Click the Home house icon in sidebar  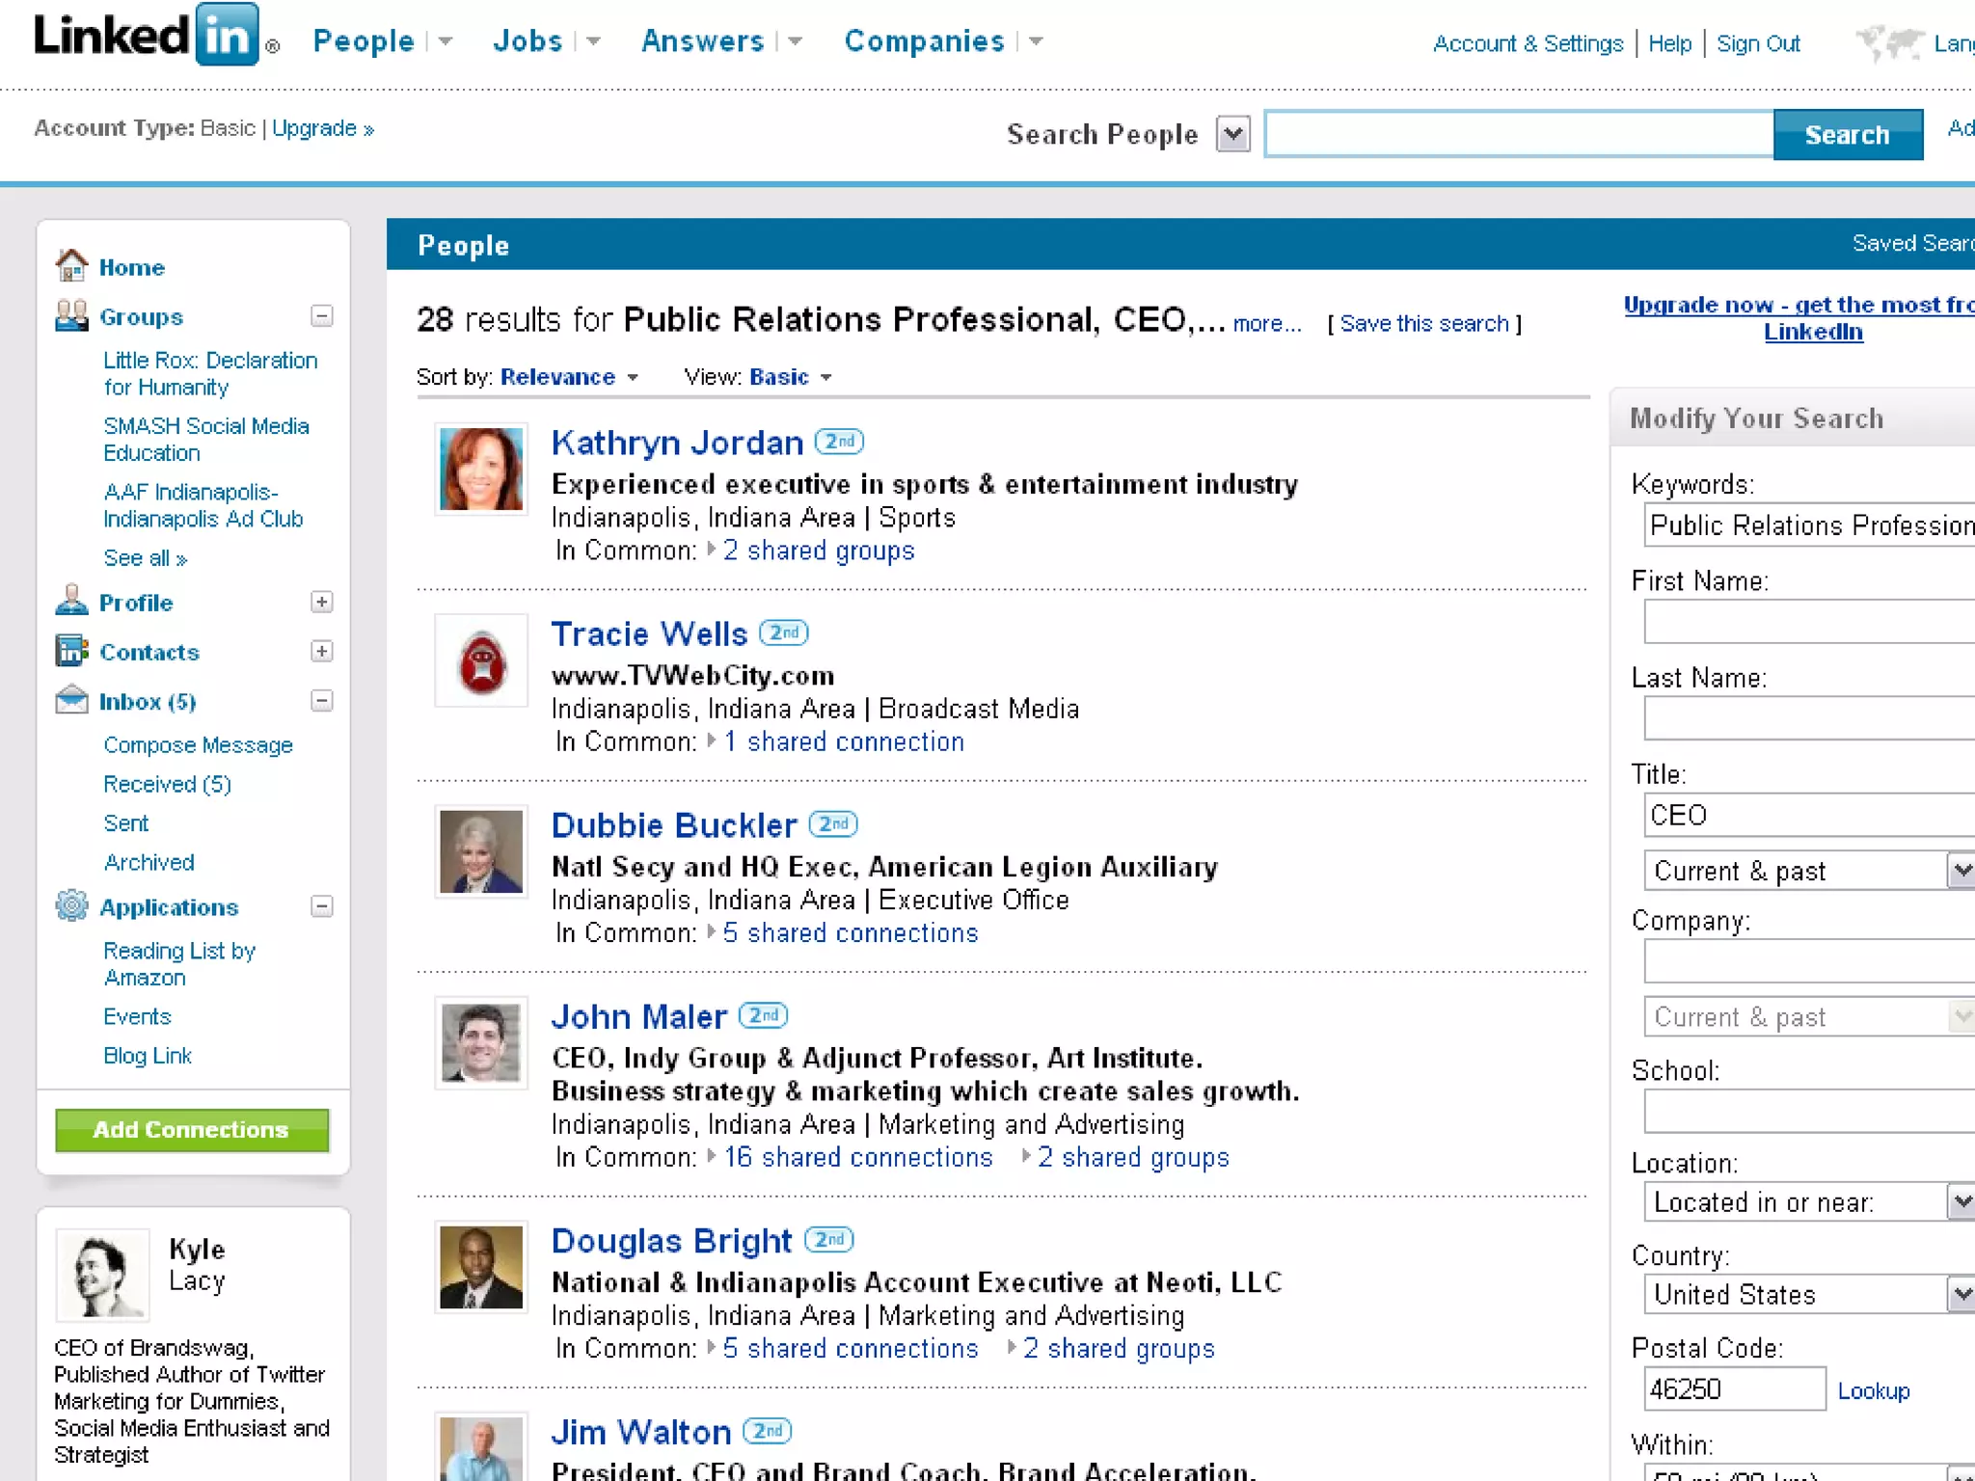[x=71, y=265]
